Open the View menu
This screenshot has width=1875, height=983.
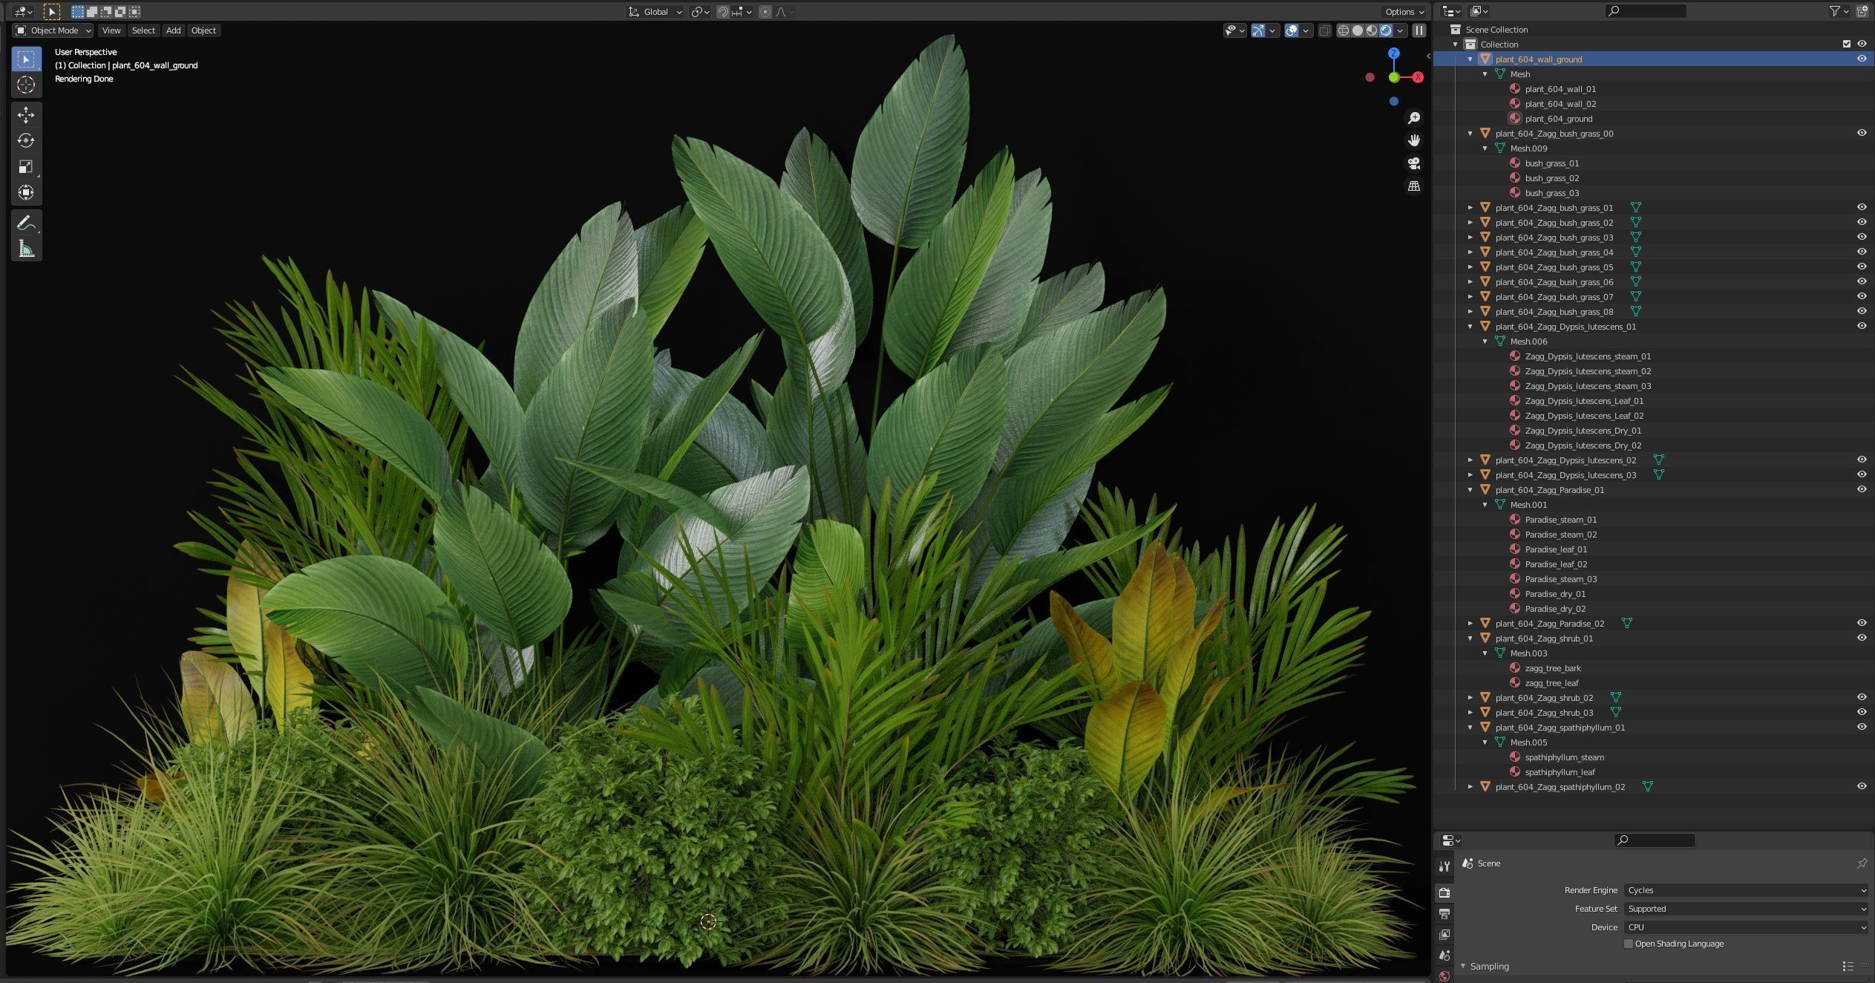(111, 30)
